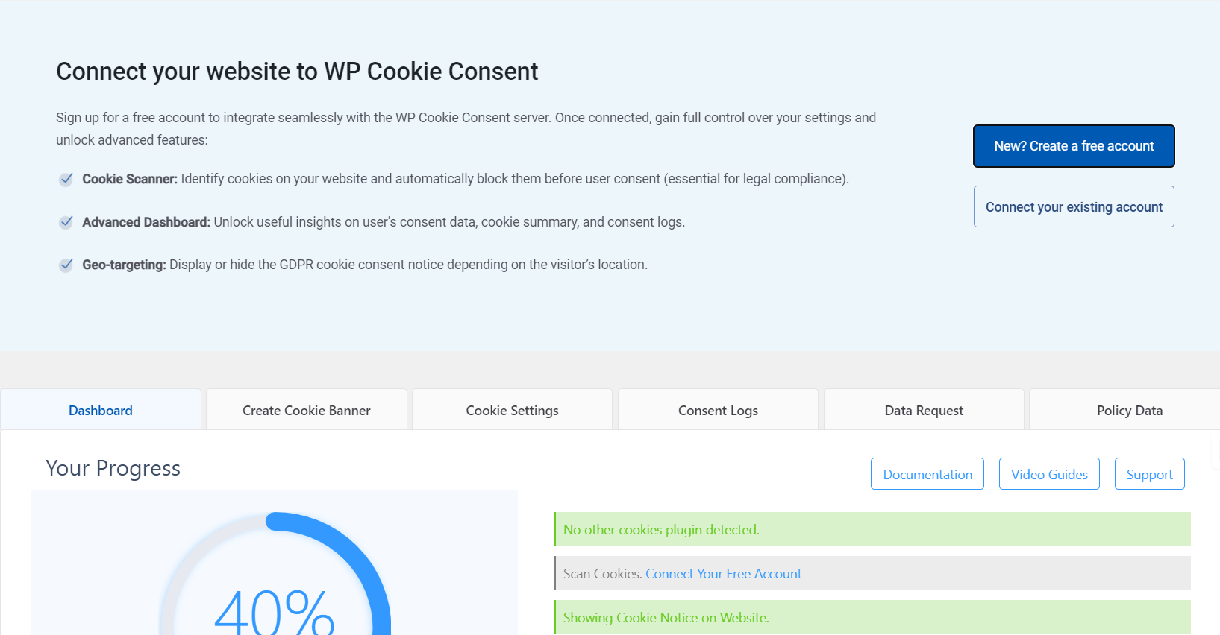Click the Advanced Dashboard checkmark icon
Screen dimensions: 1220x635
pyautogui.click(x=66, y=222)
